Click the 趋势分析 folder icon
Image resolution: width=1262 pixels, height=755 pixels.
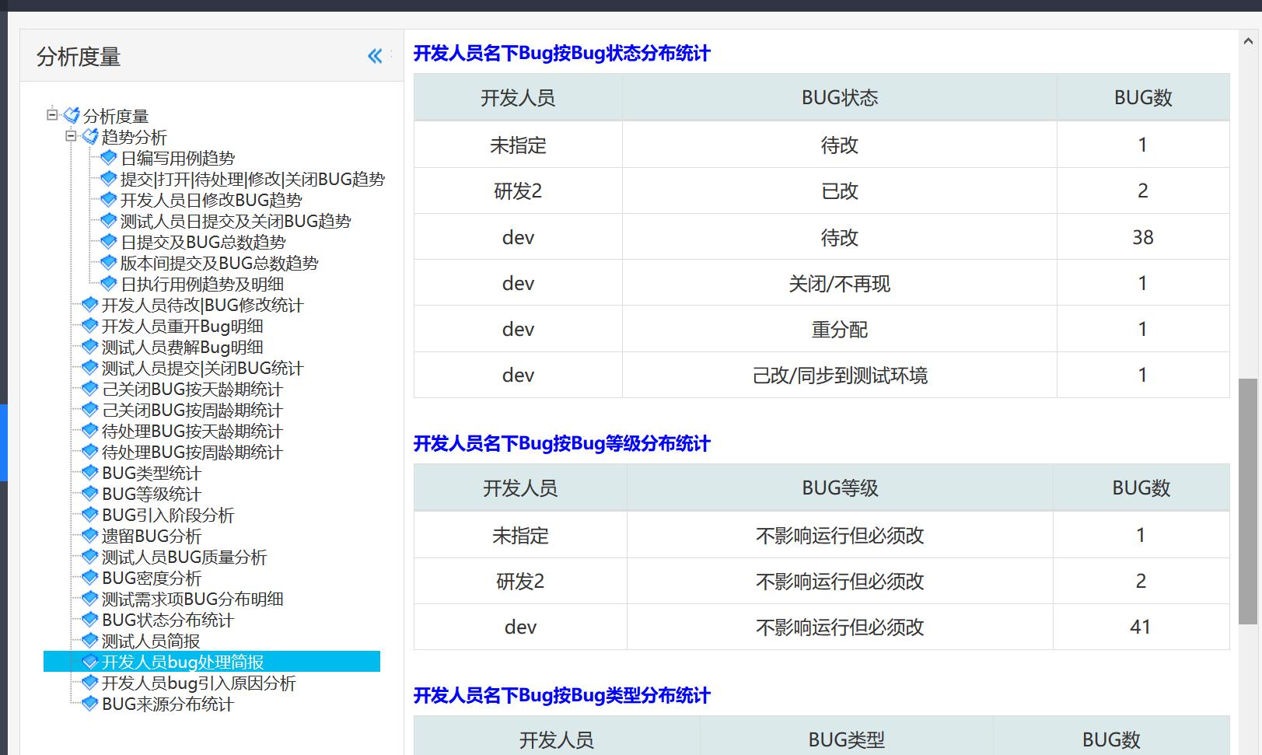89,137
